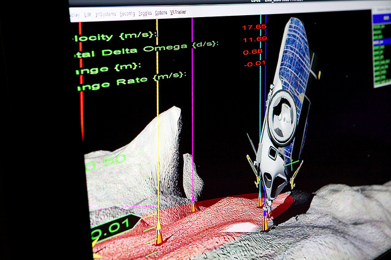Open the VR Tracker menu
This screenshot has width=391, height=260.
177,13
